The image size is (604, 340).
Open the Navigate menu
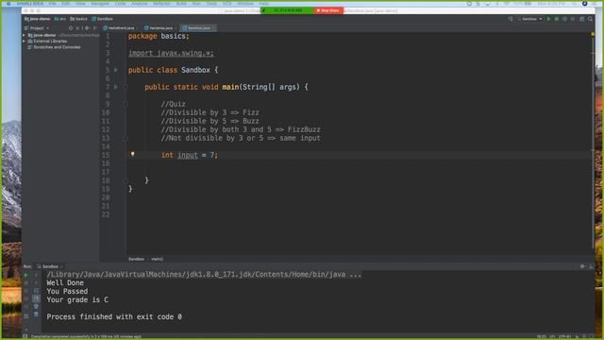(x=100, y=4)
